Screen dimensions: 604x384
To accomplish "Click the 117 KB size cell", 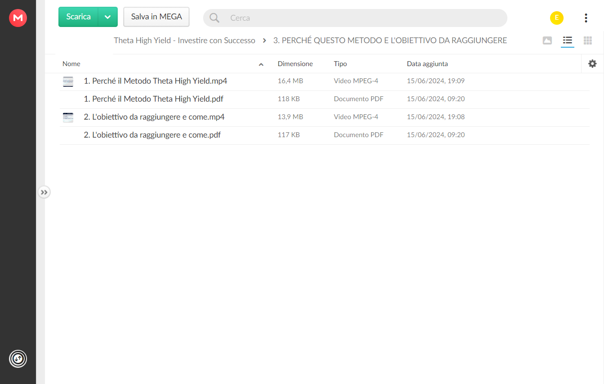I will tap(289, 135).
